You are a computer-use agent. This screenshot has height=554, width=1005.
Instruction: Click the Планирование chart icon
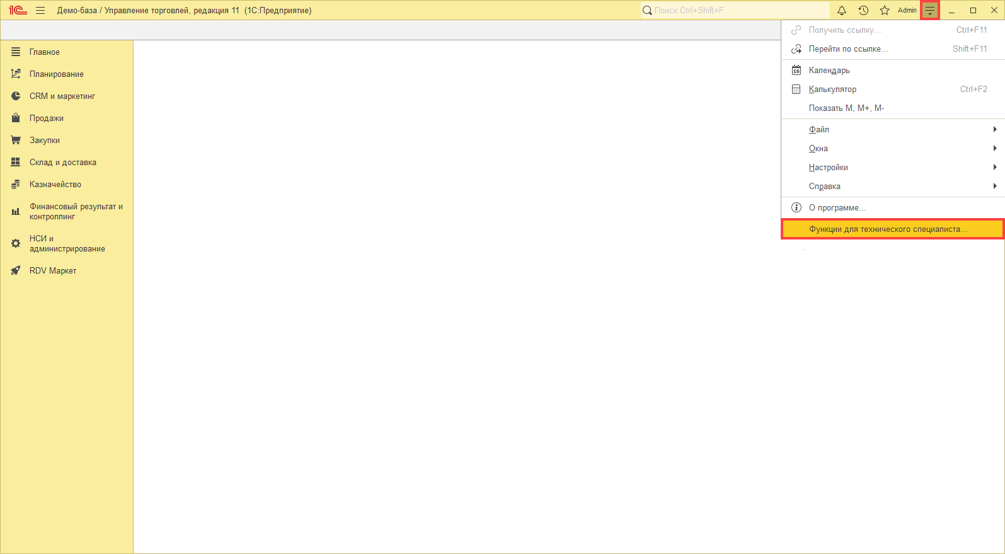coord(16,74)
